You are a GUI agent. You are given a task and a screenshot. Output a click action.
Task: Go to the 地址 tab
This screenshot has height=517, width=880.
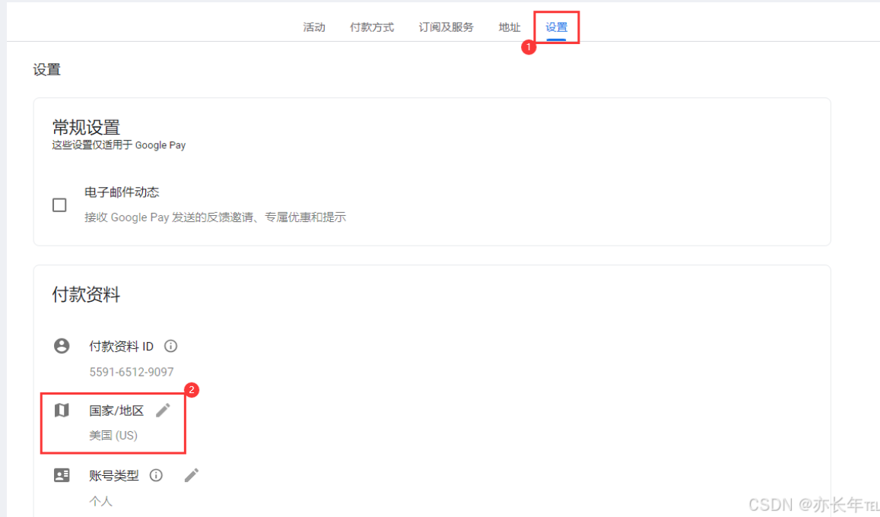(x=510, y=27)
